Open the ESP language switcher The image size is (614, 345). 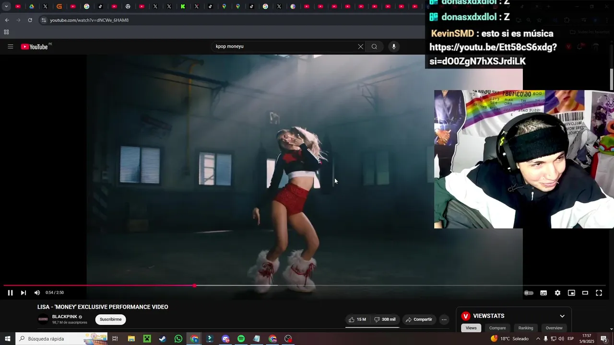pos(570,339)
